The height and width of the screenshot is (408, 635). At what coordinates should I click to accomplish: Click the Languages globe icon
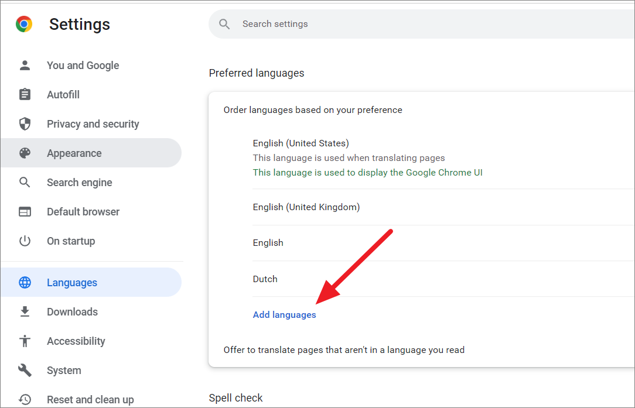pos(25,283)
